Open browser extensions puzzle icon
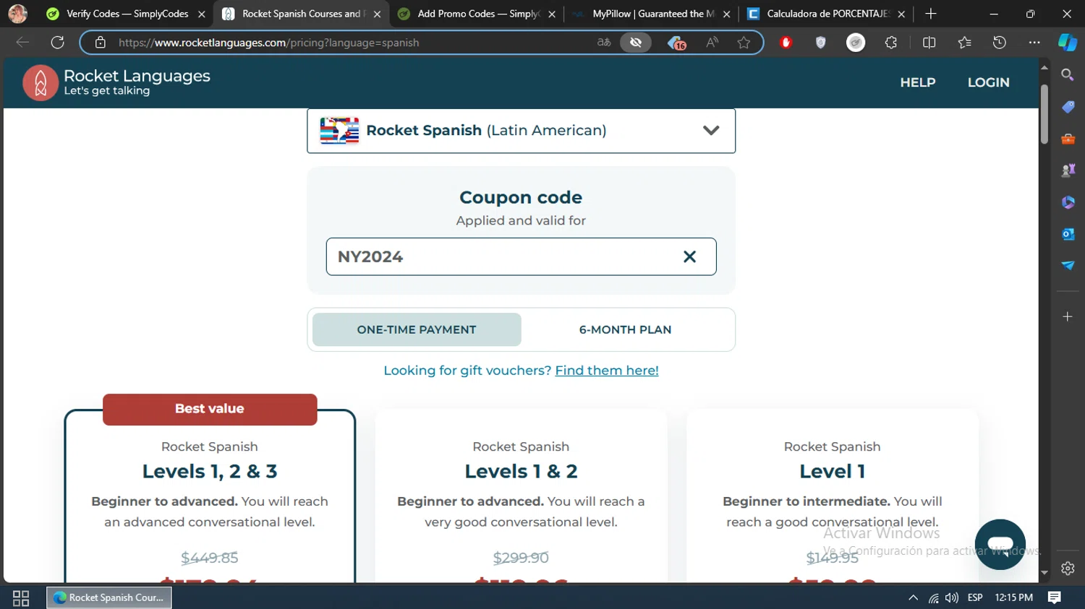The image size is (1085, 609). coord(891,43)
